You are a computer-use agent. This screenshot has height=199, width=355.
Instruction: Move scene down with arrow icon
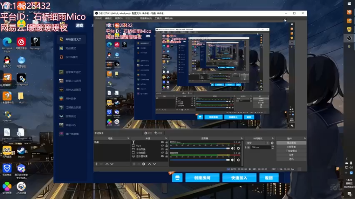(112, 164)
